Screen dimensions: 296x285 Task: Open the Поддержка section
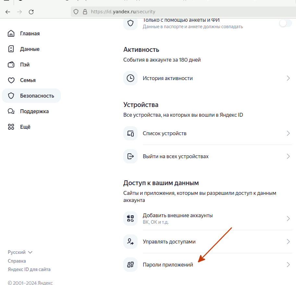34,111
